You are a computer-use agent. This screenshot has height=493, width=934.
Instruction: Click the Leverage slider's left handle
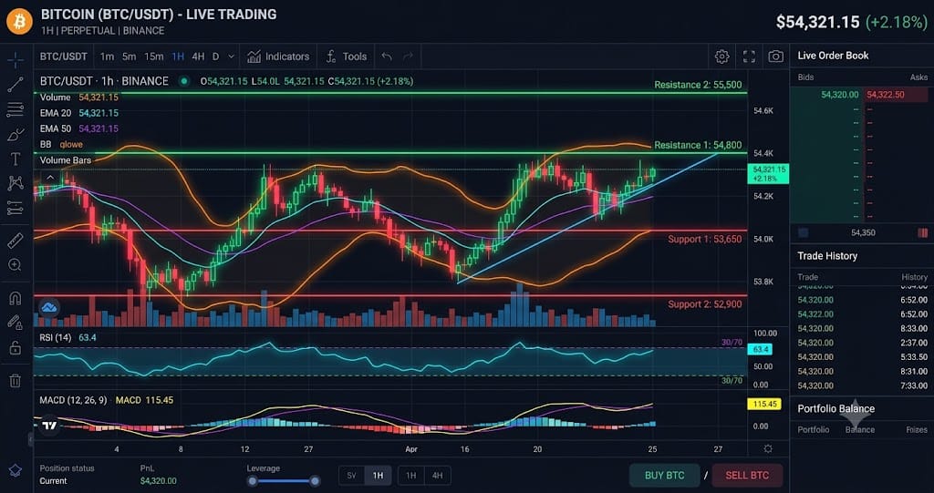(253, 480)
